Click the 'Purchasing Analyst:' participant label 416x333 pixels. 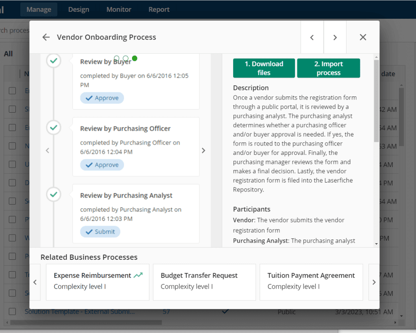coord(261,241)
